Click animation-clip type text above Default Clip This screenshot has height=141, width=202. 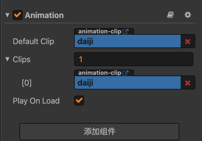tap(99, 32)
